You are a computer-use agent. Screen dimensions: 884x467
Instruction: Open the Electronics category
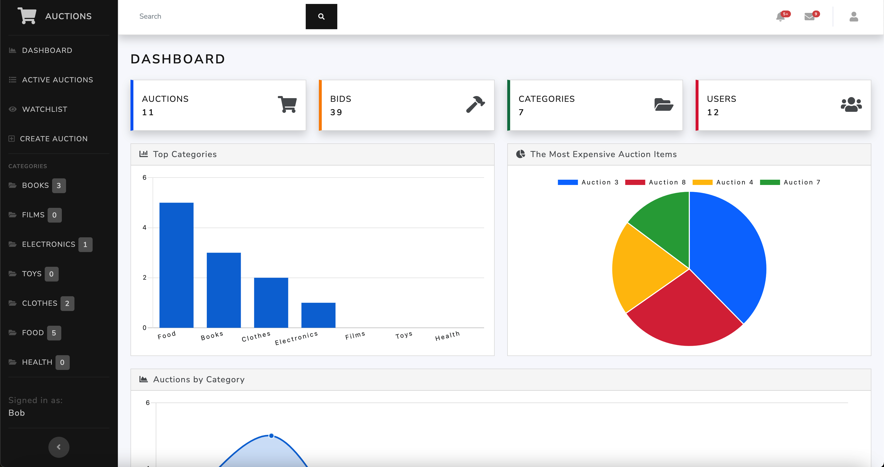pos(51,245)
